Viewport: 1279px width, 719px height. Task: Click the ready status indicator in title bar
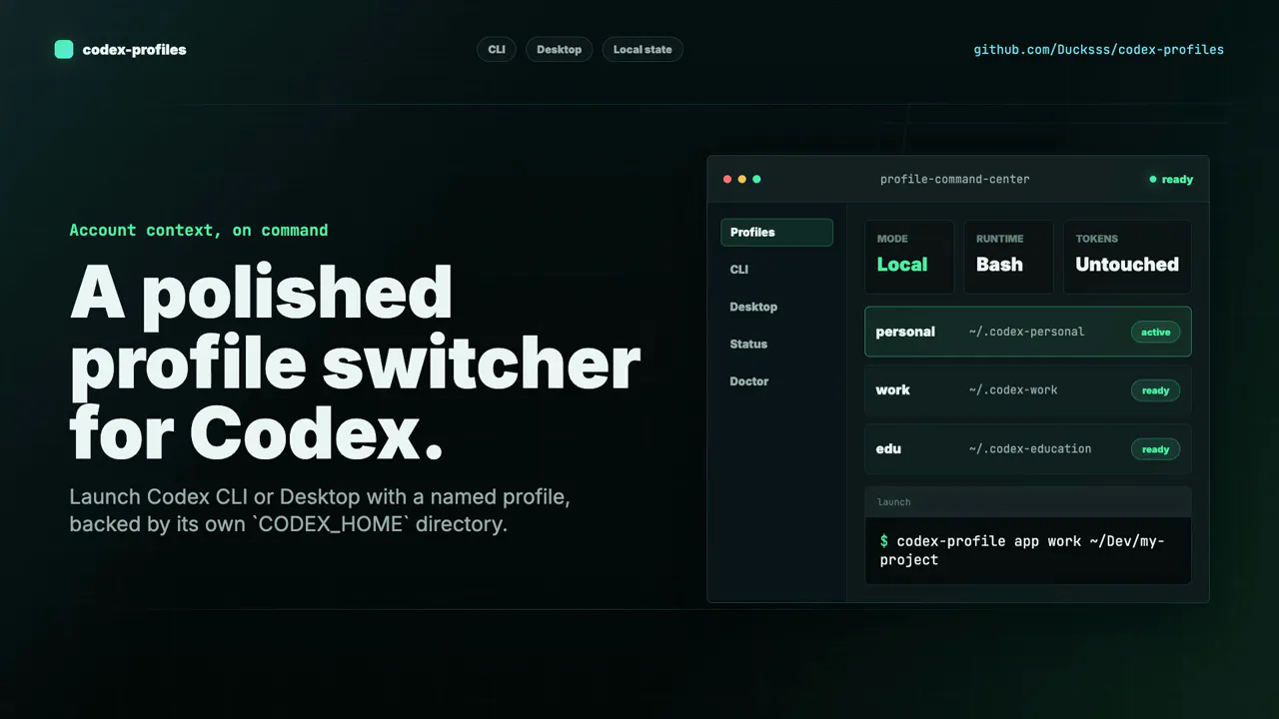(1171, 180)
